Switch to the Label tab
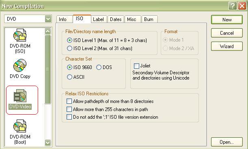248x149 pixels. point(99,19)
